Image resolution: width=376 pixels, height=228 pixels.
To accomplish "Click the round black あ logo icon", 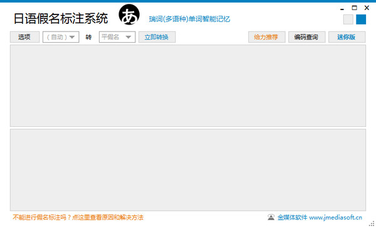I will (129, 14).
